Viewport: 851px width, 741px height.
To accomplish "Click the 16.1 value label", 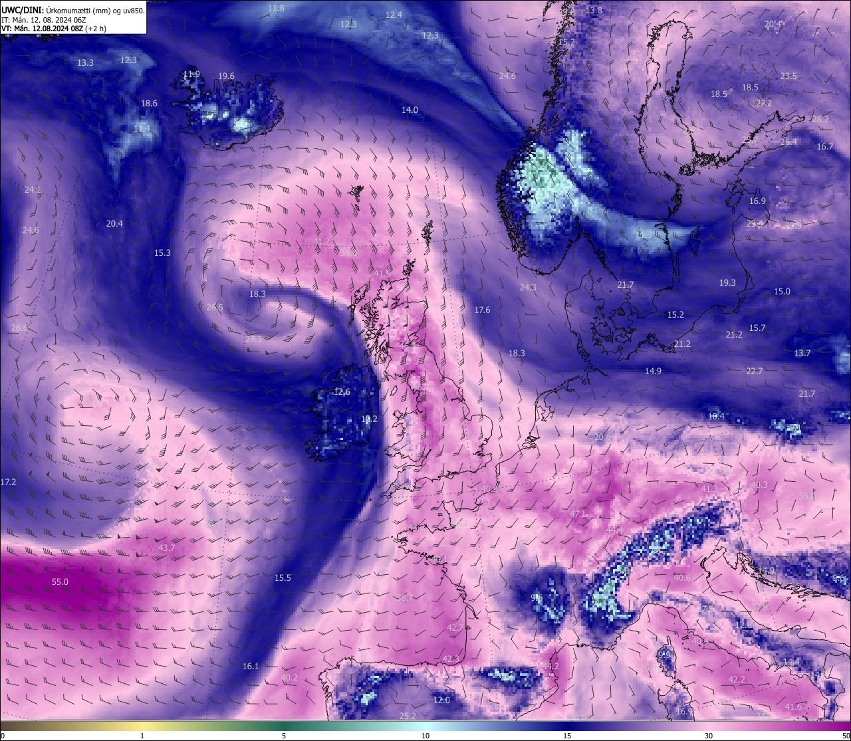I will tap(251, 666).
